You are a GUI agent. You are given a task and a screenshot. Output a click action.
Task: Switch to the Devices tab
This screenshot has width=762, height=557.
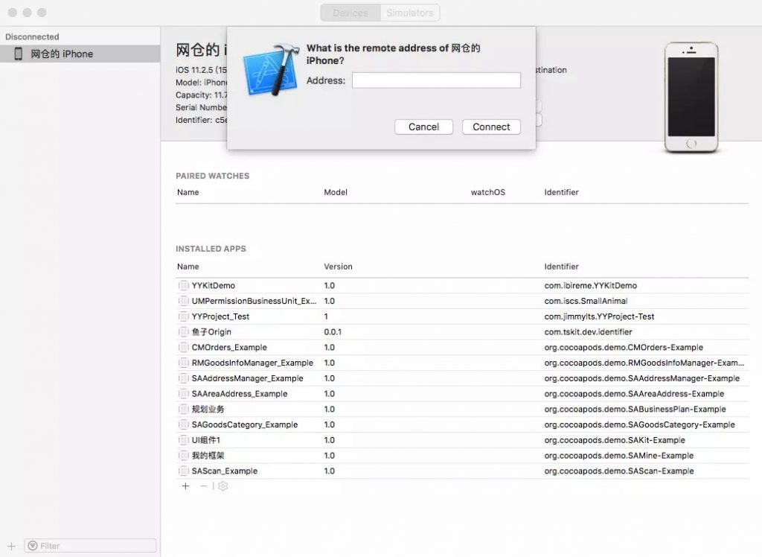[x=350, y=13]
